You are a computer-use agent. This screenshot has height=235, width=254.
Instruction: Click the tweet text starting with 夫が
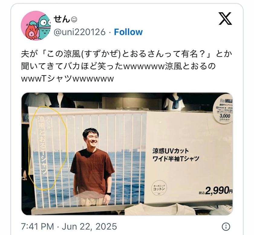click(x=126, y=66)
